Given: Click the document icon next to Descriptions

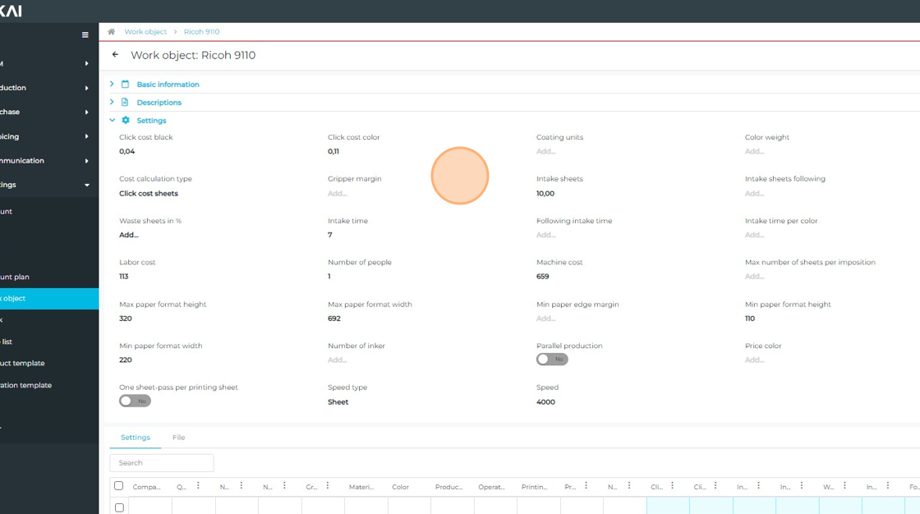Looking at the screenshot, I should pyautogui.click(x=126, y=103).
